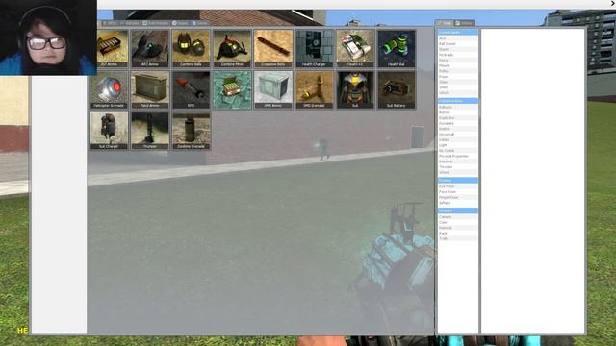
Task: Select the Thruster tool
Action: (x=458, y=167)
